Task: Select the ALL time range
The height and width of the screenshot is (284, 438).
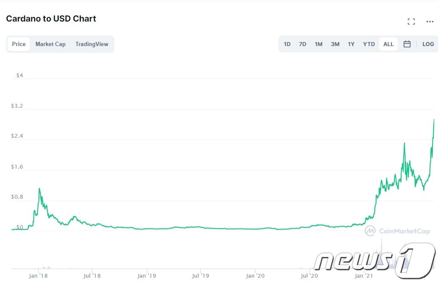Action: tap(388, 44)
